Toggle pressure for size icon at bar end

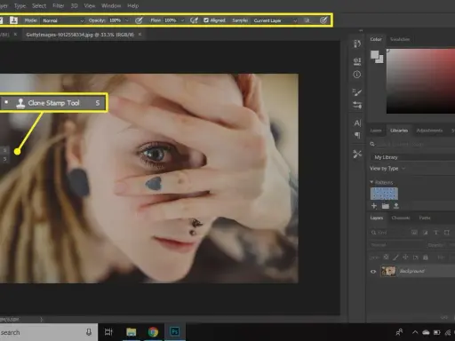pos(323,20)
